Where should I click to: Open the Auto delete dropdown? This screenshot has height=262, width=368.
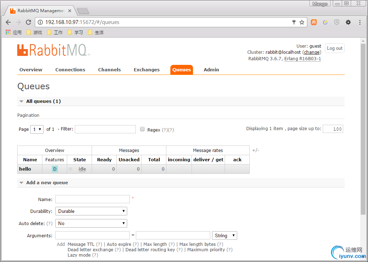pos(91,223)
